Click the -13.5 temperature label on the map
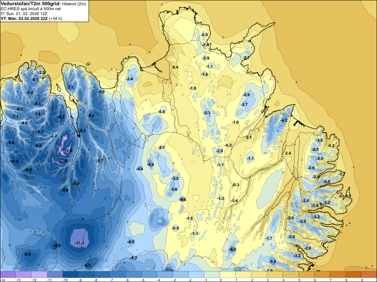 pos(68,151)
